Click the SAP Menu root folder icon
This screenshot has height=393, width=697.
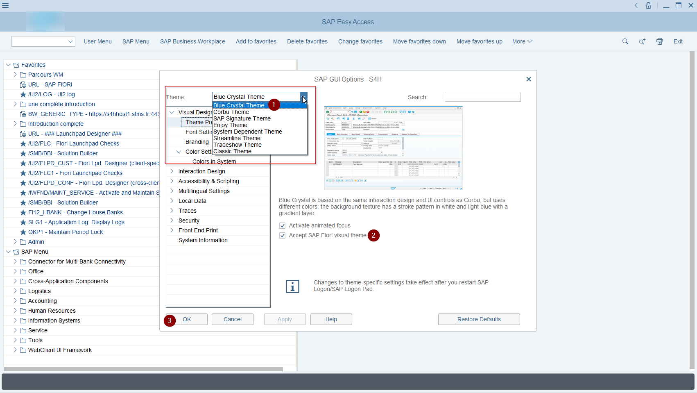click(x=16, y=252)
